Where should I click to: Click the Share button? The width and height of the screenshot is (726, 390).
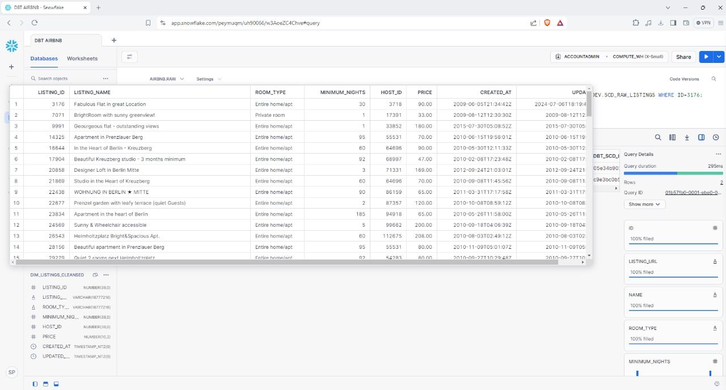pyautogui.click(x=683, y=57)
